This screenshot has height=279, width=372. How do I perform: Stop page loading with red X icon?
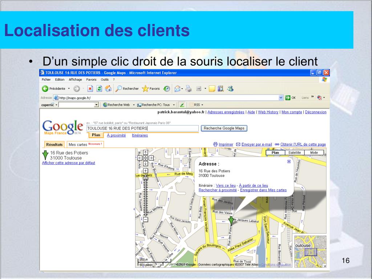pos(90,89)
